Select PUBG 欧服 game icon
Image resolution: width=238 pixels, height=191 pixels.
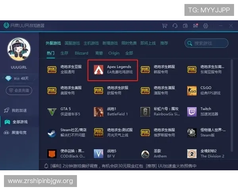[x=98, y=91]
